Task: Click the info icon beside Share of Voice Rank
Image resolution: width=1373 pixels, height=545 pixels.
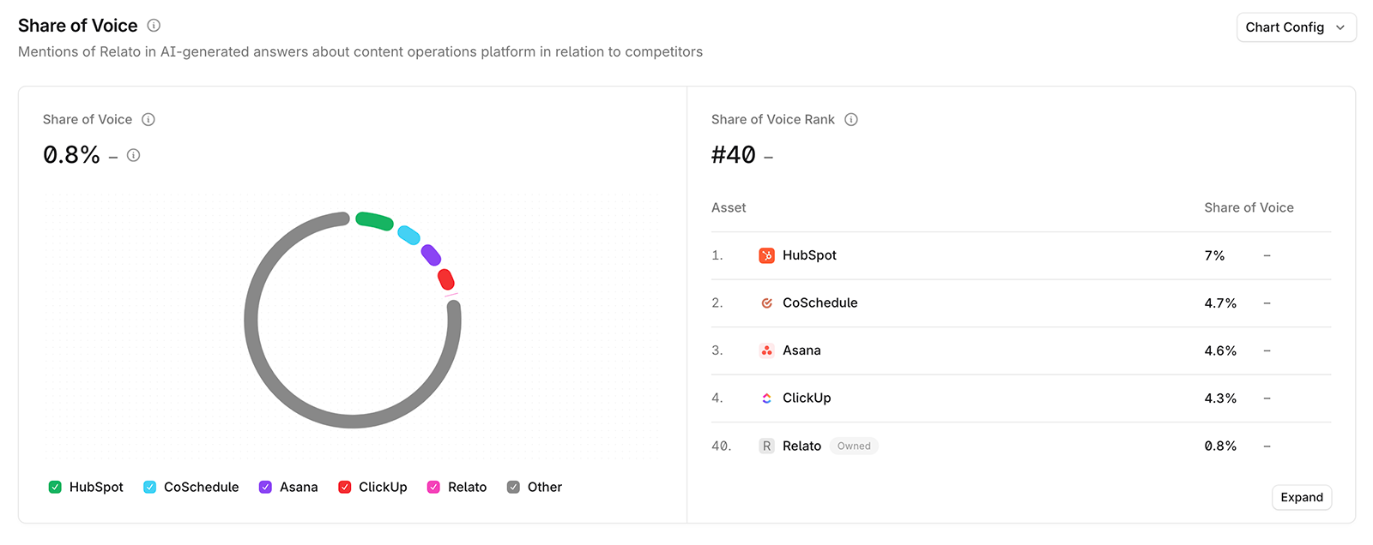Action: (x=850, y=119)
